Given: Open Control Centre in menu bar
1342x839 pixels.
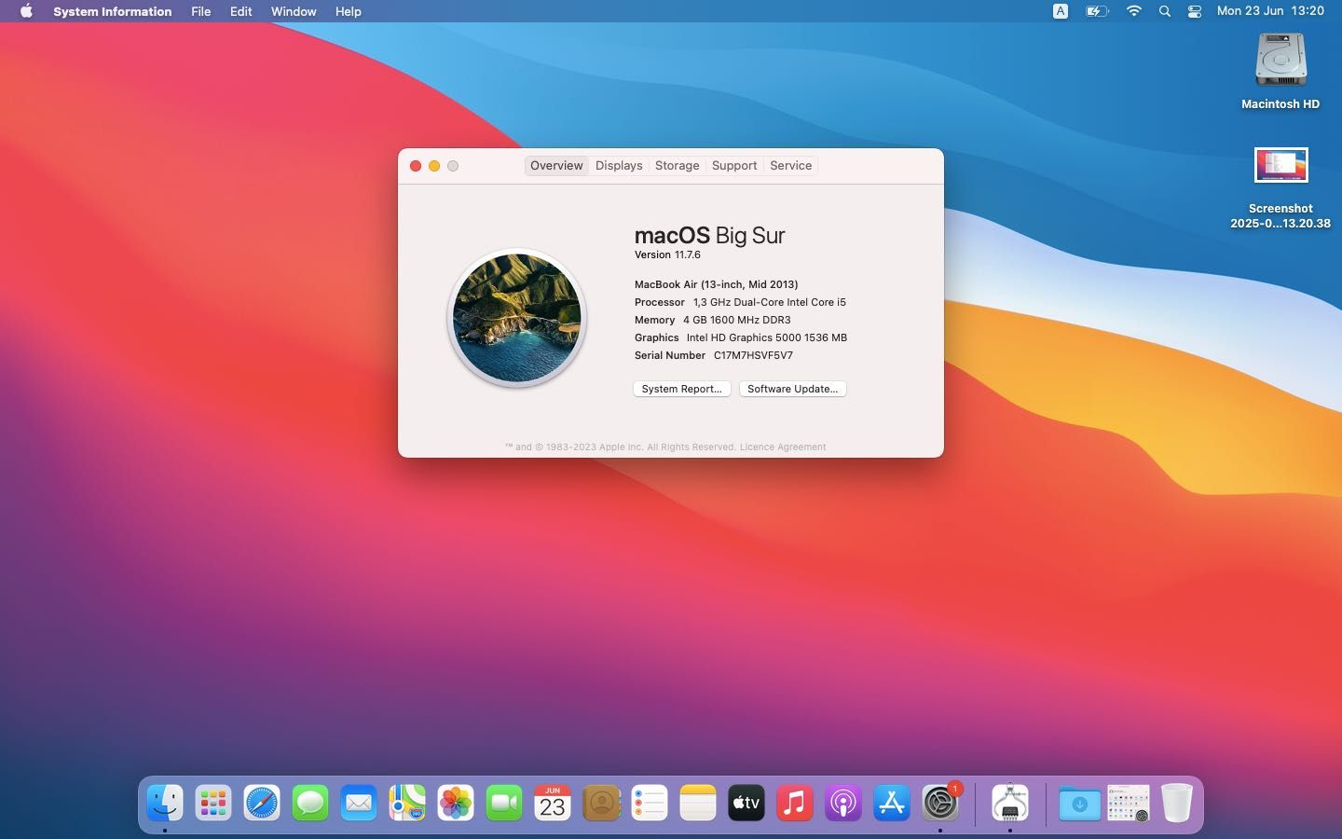Looking at the screenshot, I should (x=1194, y=11).
